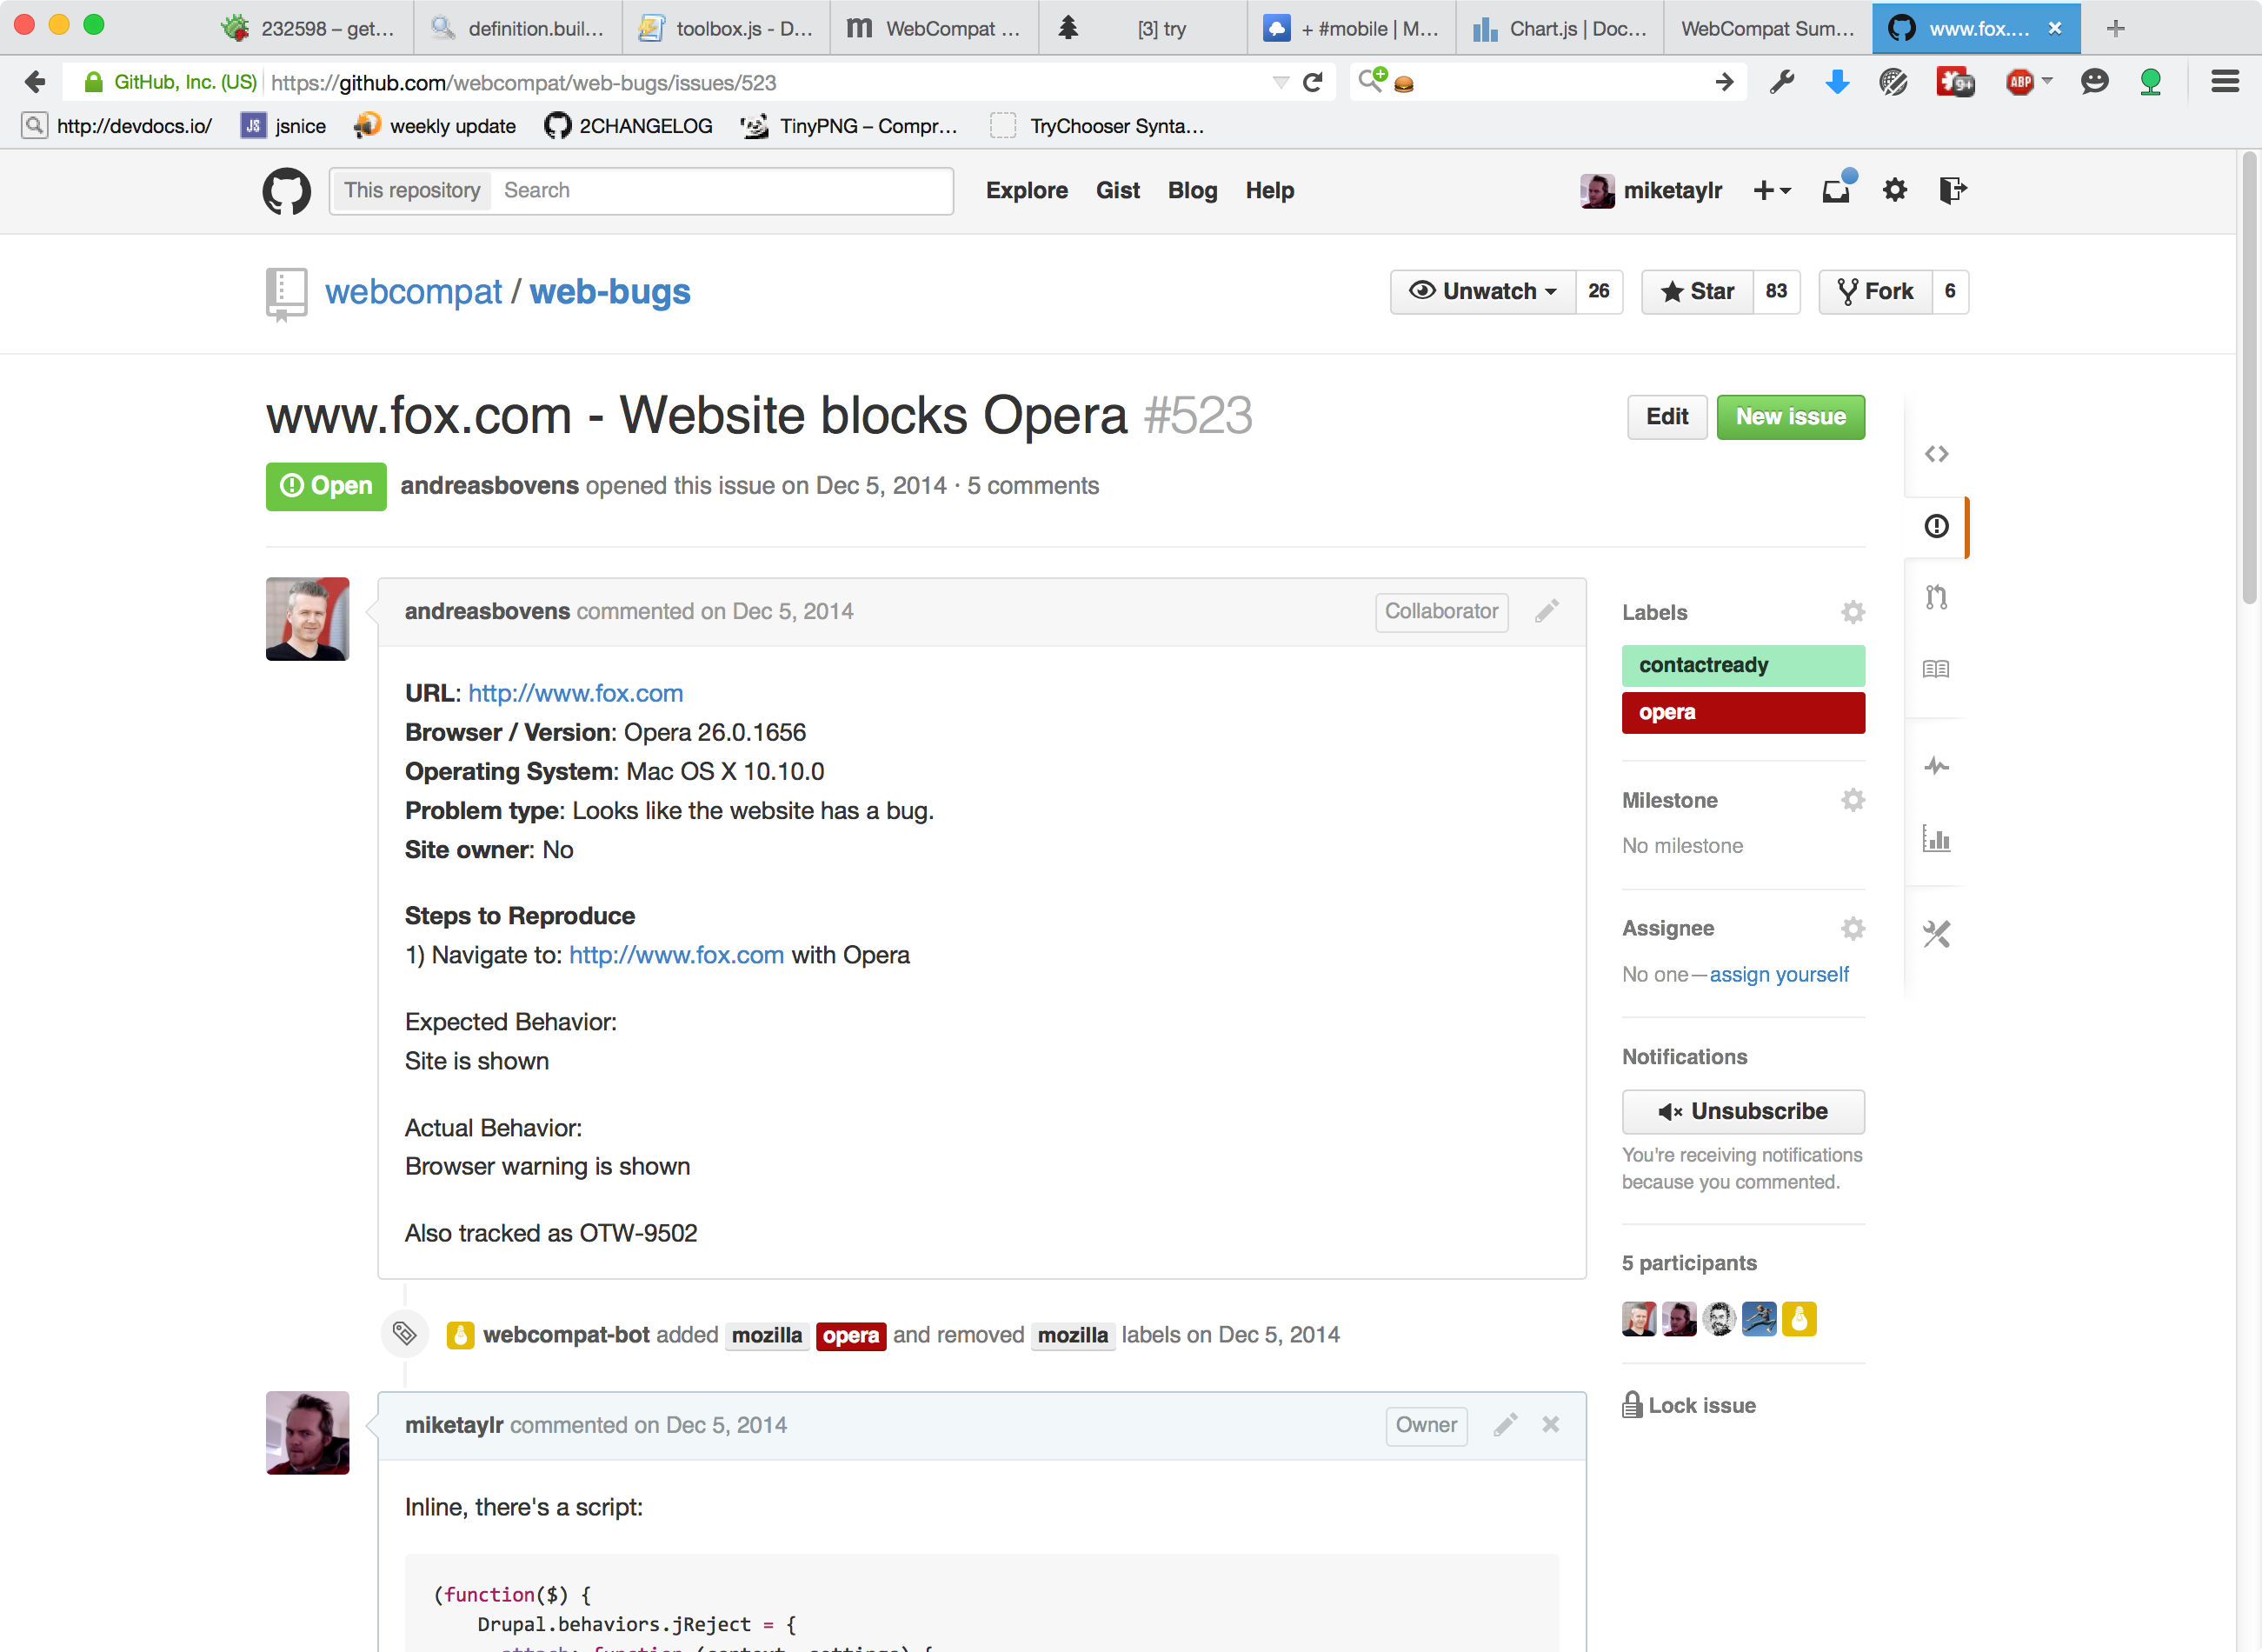The width and height of the screenshot is (2262, 1652).
Task: Click the notifications inbox icon
Action: pos(1836,190)
